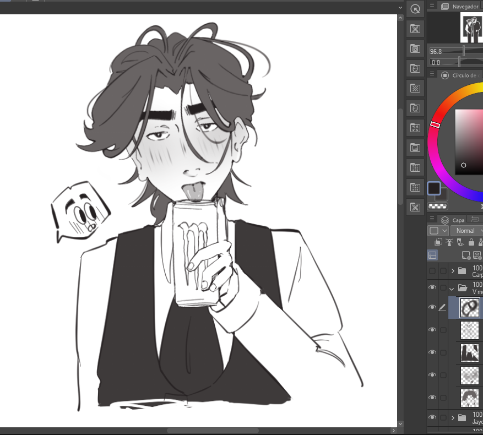Lock the layer with padlock icon
The image size is (483, 435).
pos(471,242)
